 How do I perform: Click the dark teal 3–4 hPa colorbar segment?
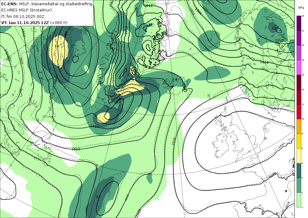(x=299, y=171)
